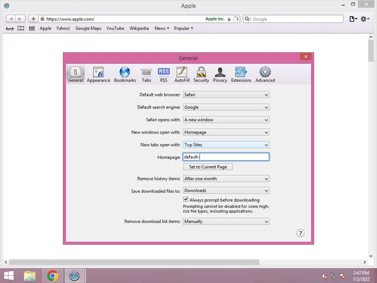Switch to the Tabs preferences pane

tap(146, 74)
